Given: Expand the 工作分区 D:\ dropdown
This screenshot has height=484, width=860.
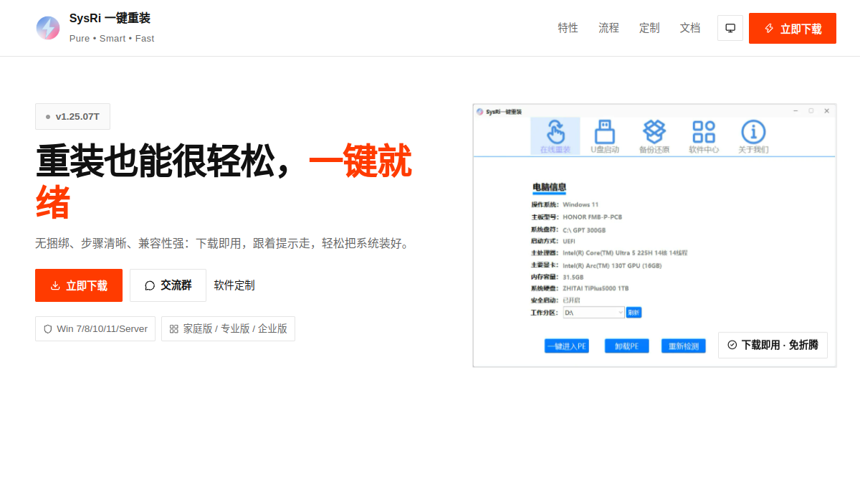Looking at the screenshot, I should click(x=594, y=313).
